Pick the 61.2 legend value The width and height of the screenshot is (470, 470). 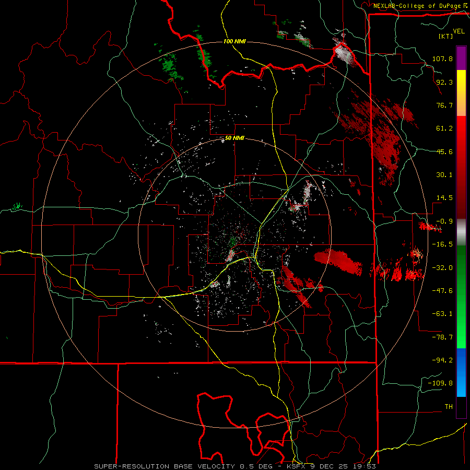pyautogui.click(x=444, y=128)
